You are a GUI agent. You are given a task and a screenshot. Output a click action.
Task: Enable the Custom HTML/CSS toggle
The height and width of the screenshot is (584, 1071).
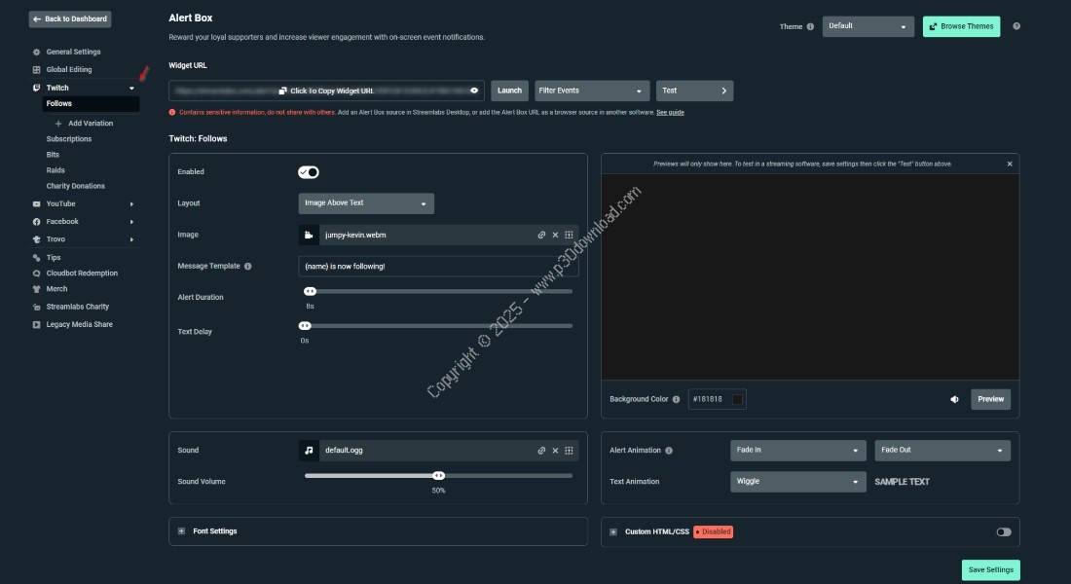coord(1003,531)
